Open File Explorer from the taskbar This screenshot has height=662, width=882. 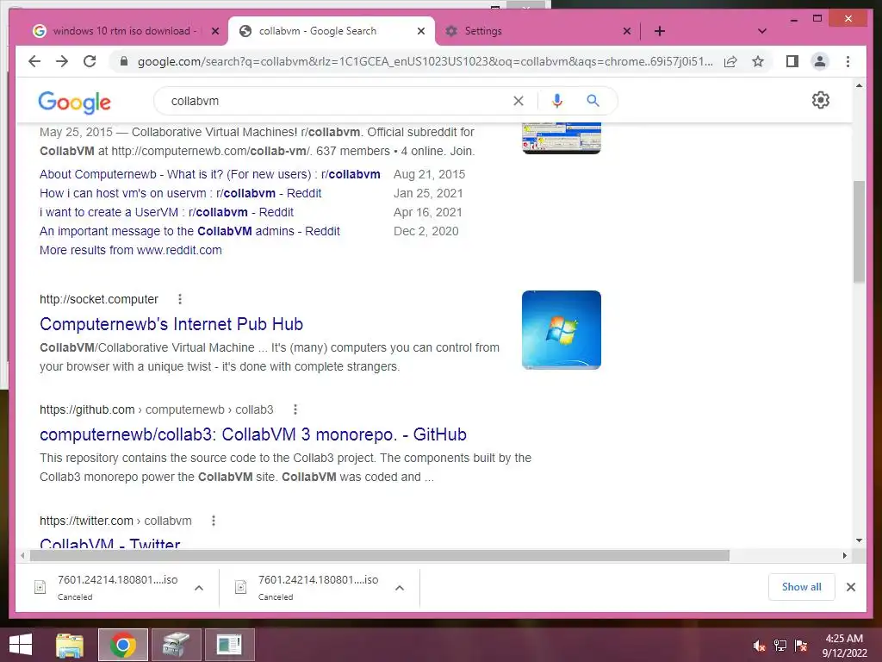(70, 645)
